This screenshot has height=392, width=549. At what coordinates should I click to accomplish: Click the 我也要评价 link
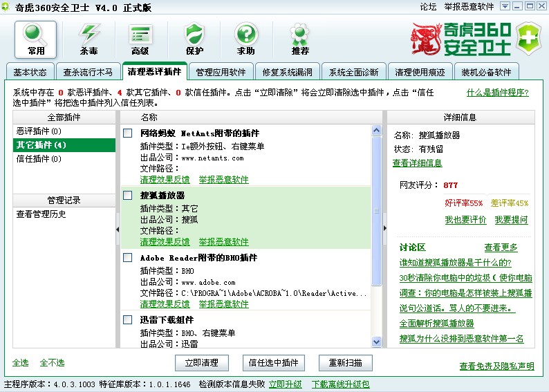point(465,220)
